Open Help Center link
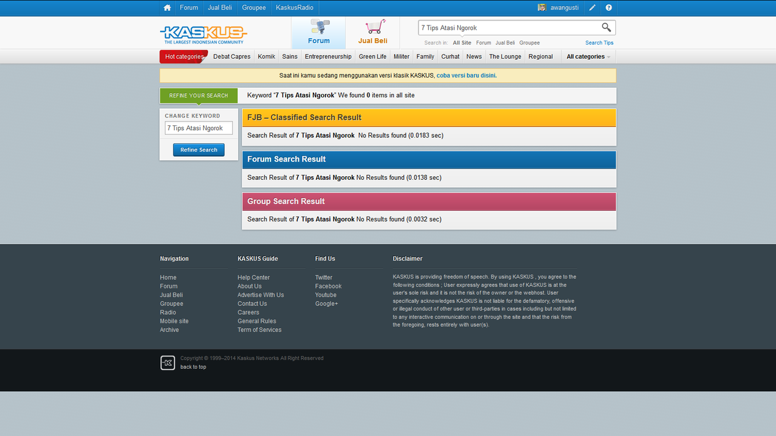Image resolution: width=776 pixels, height=436 pixels. (254, 277)
